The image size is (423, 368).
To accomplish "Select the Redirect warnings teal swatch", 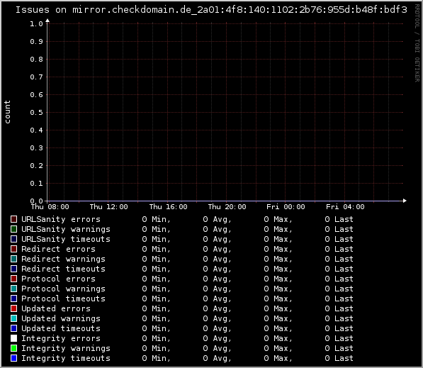I will 13,259.
